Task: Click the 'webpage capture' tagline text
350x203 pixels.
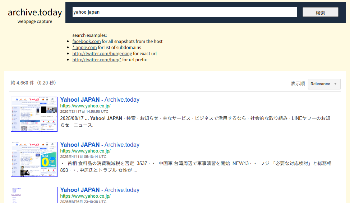Action: pos(35,21)
